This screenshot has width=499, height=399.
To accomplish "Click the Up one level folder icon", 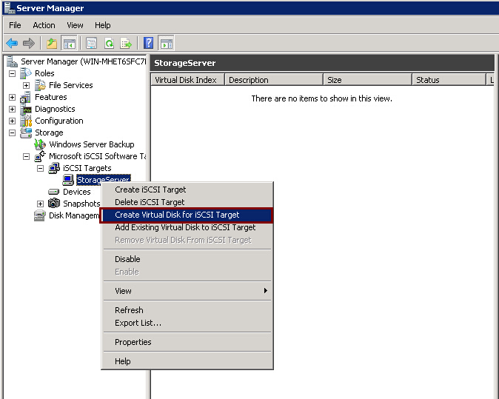I will (x=51, y=43).
